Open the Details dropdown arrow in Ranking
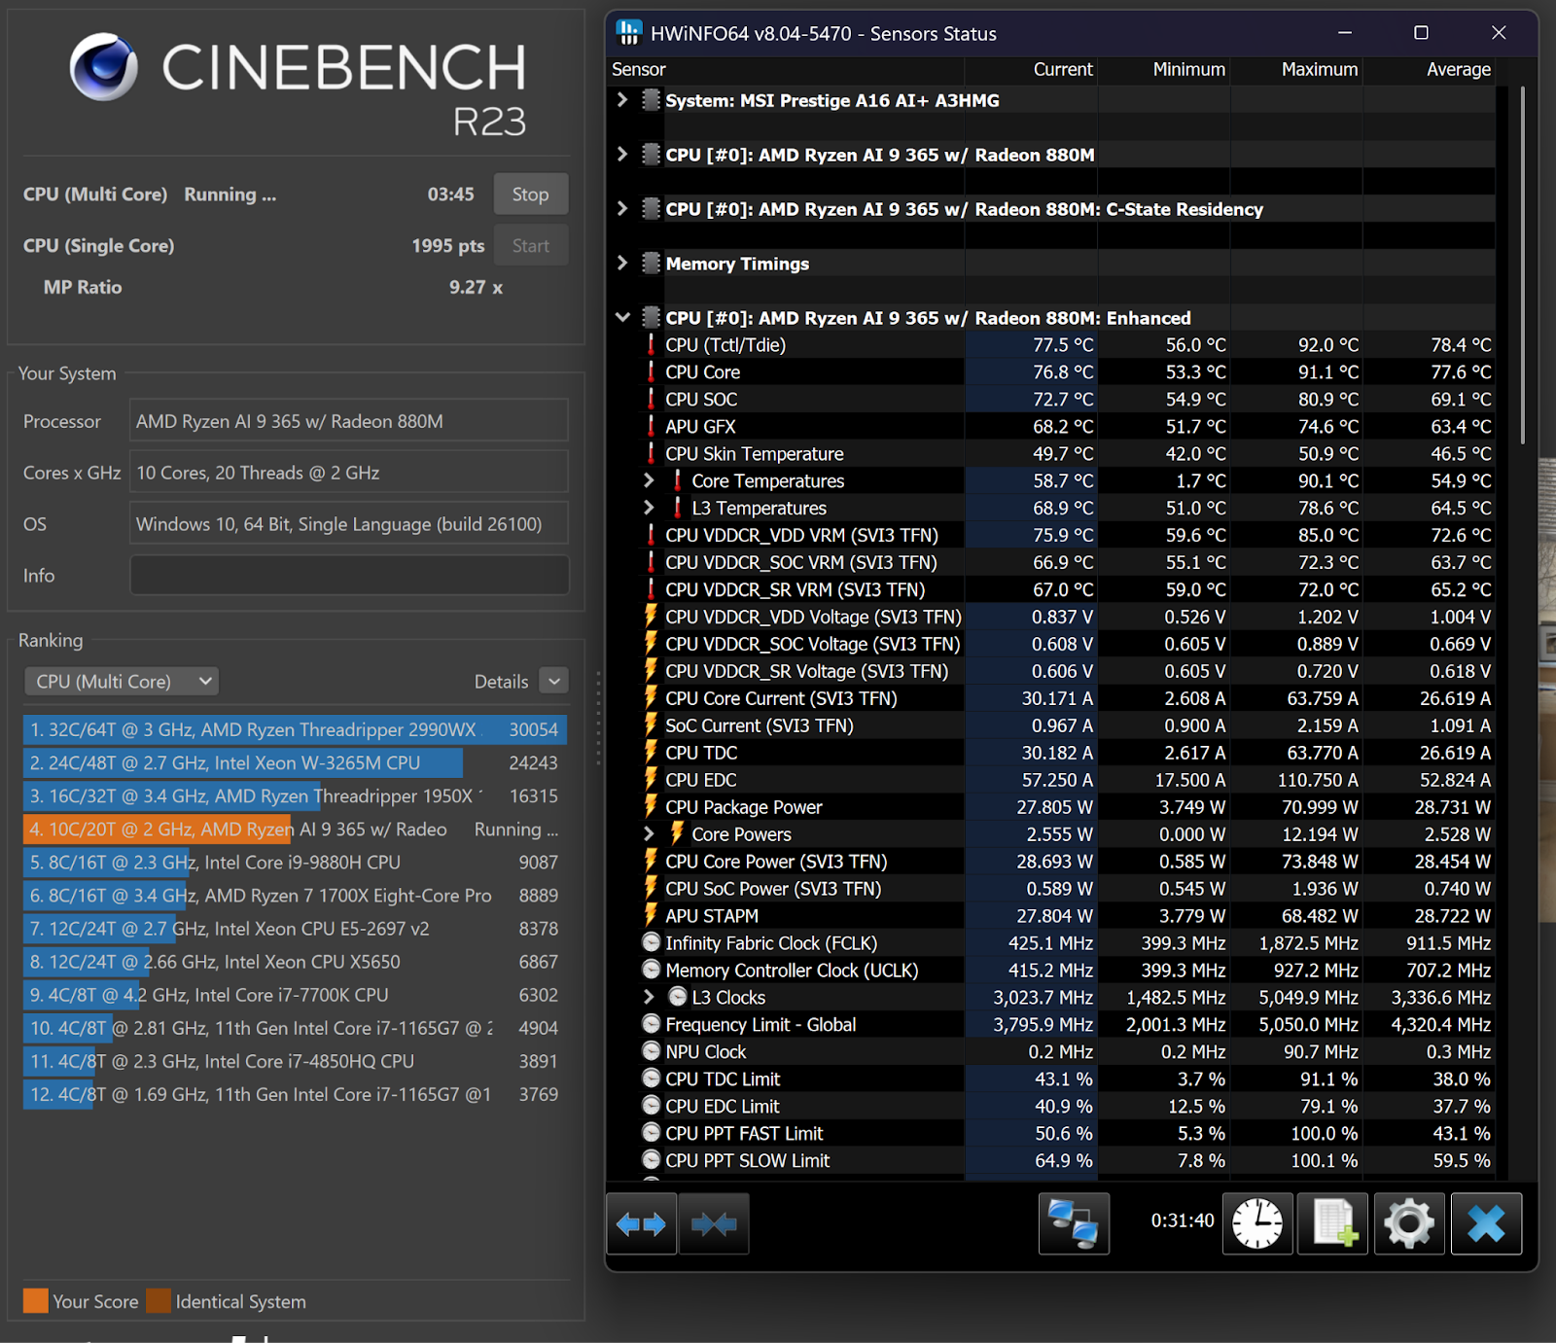 click(553, 682)
